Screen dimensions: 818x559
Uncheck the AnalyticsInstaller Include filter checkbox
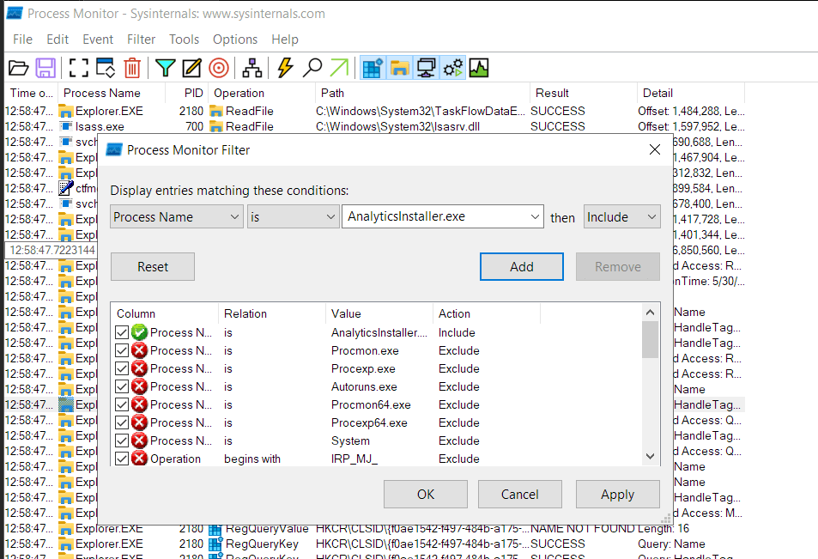click(x=122, y=332)
